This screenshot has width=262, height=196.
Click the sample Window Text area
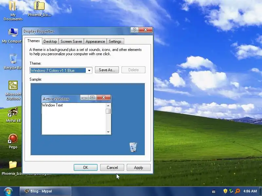[74, 119]
